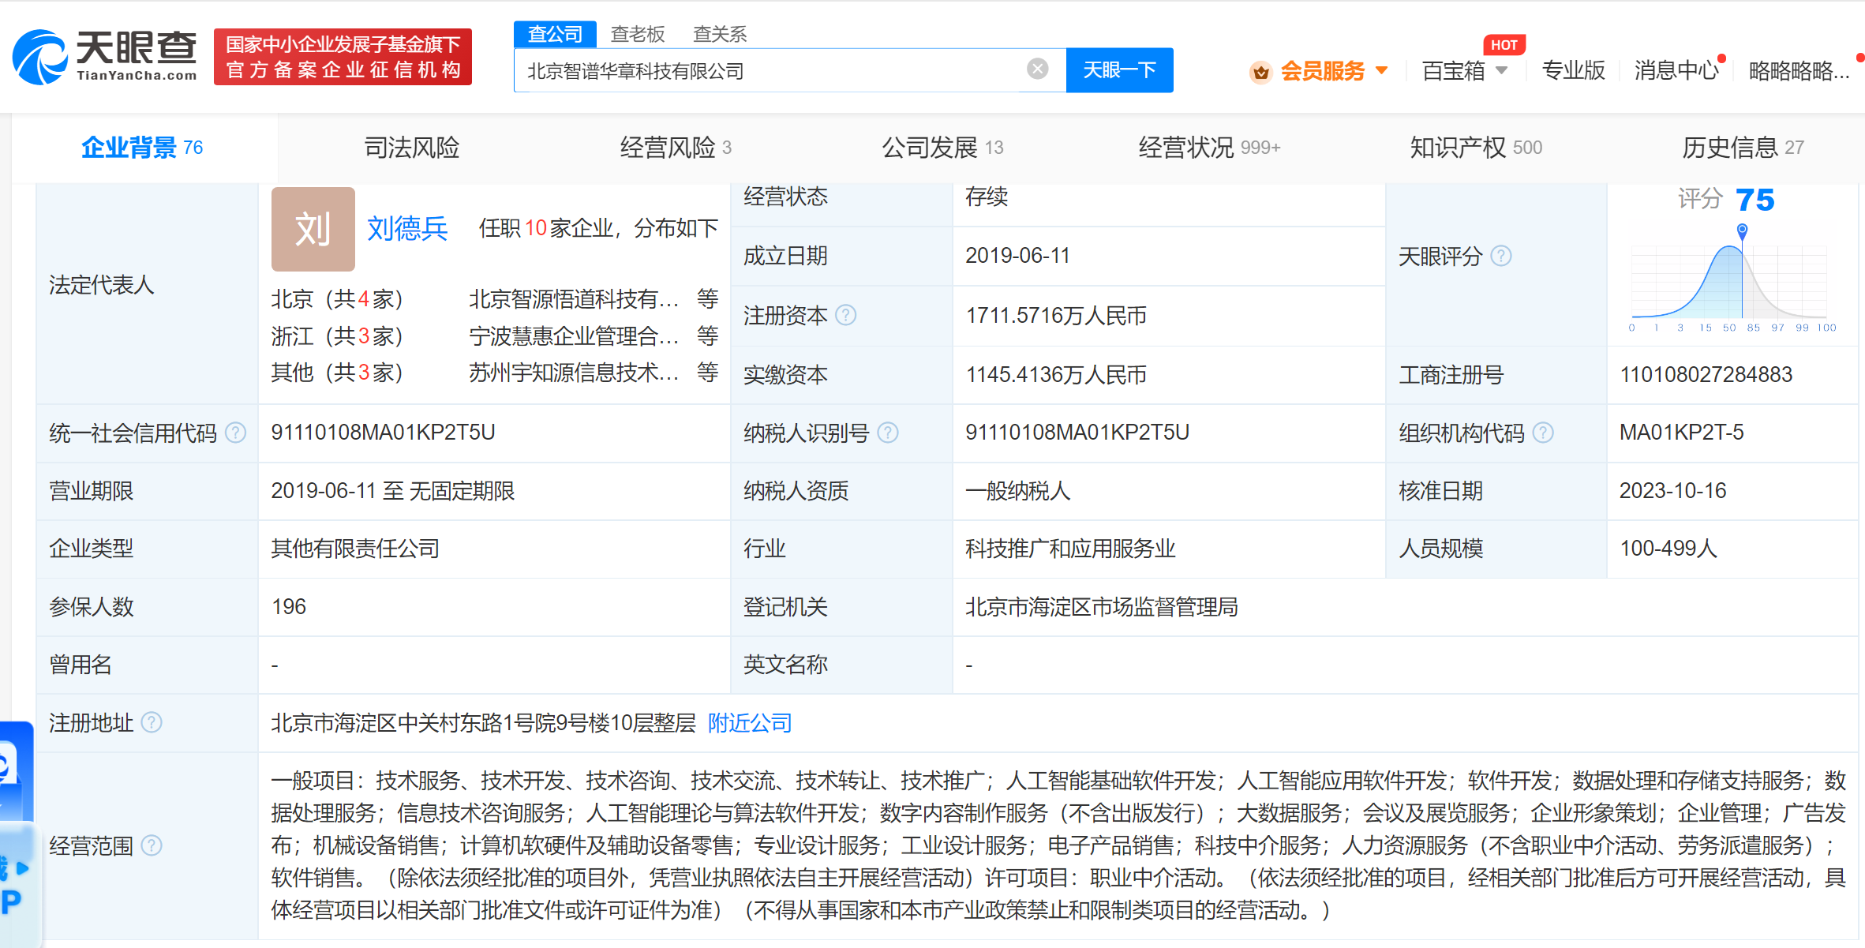
Task: Click 北京（共4家） region entry
Action: [x=337, y=299]
